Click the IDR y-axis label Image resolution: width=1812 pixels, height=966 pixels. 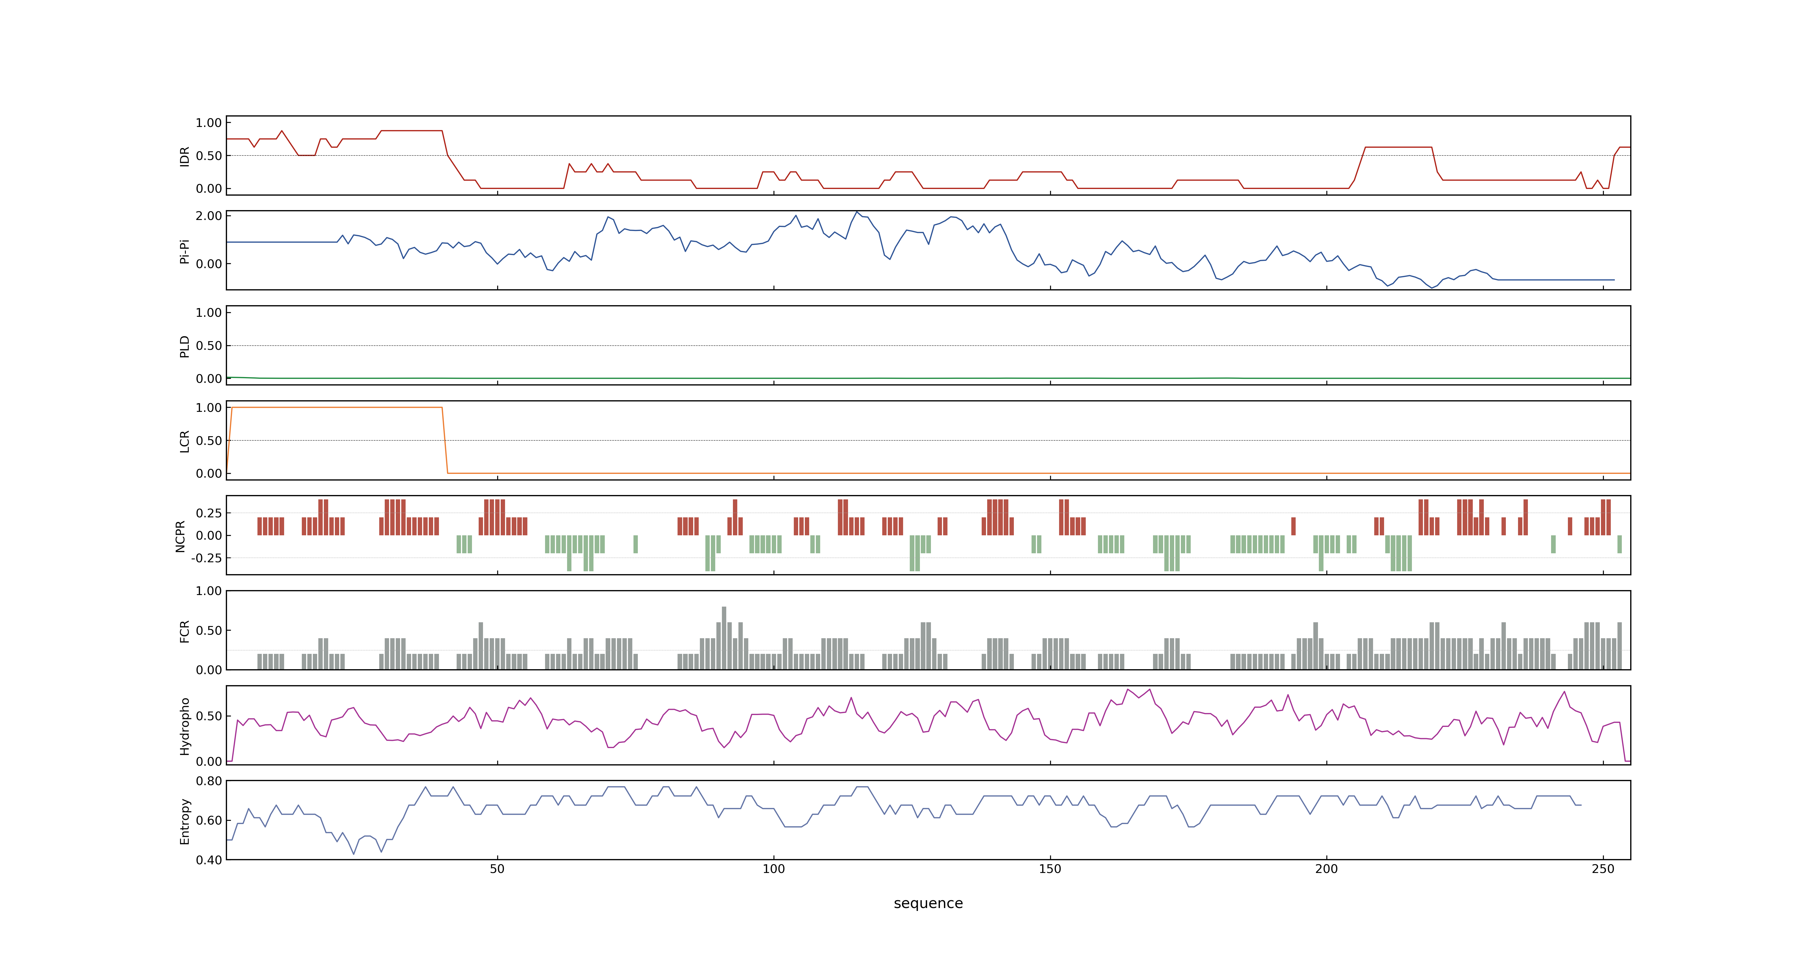coord(184,156)
